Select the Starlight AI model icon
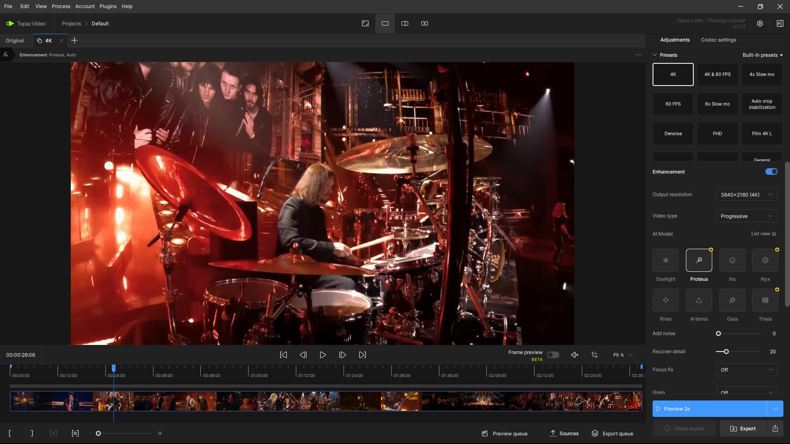The height and width of the screenshot is (444, 790). 665,260
